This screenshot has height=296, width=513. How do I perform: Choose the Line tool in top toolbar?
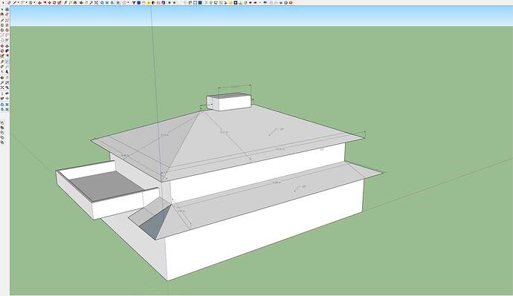point(14,3)
